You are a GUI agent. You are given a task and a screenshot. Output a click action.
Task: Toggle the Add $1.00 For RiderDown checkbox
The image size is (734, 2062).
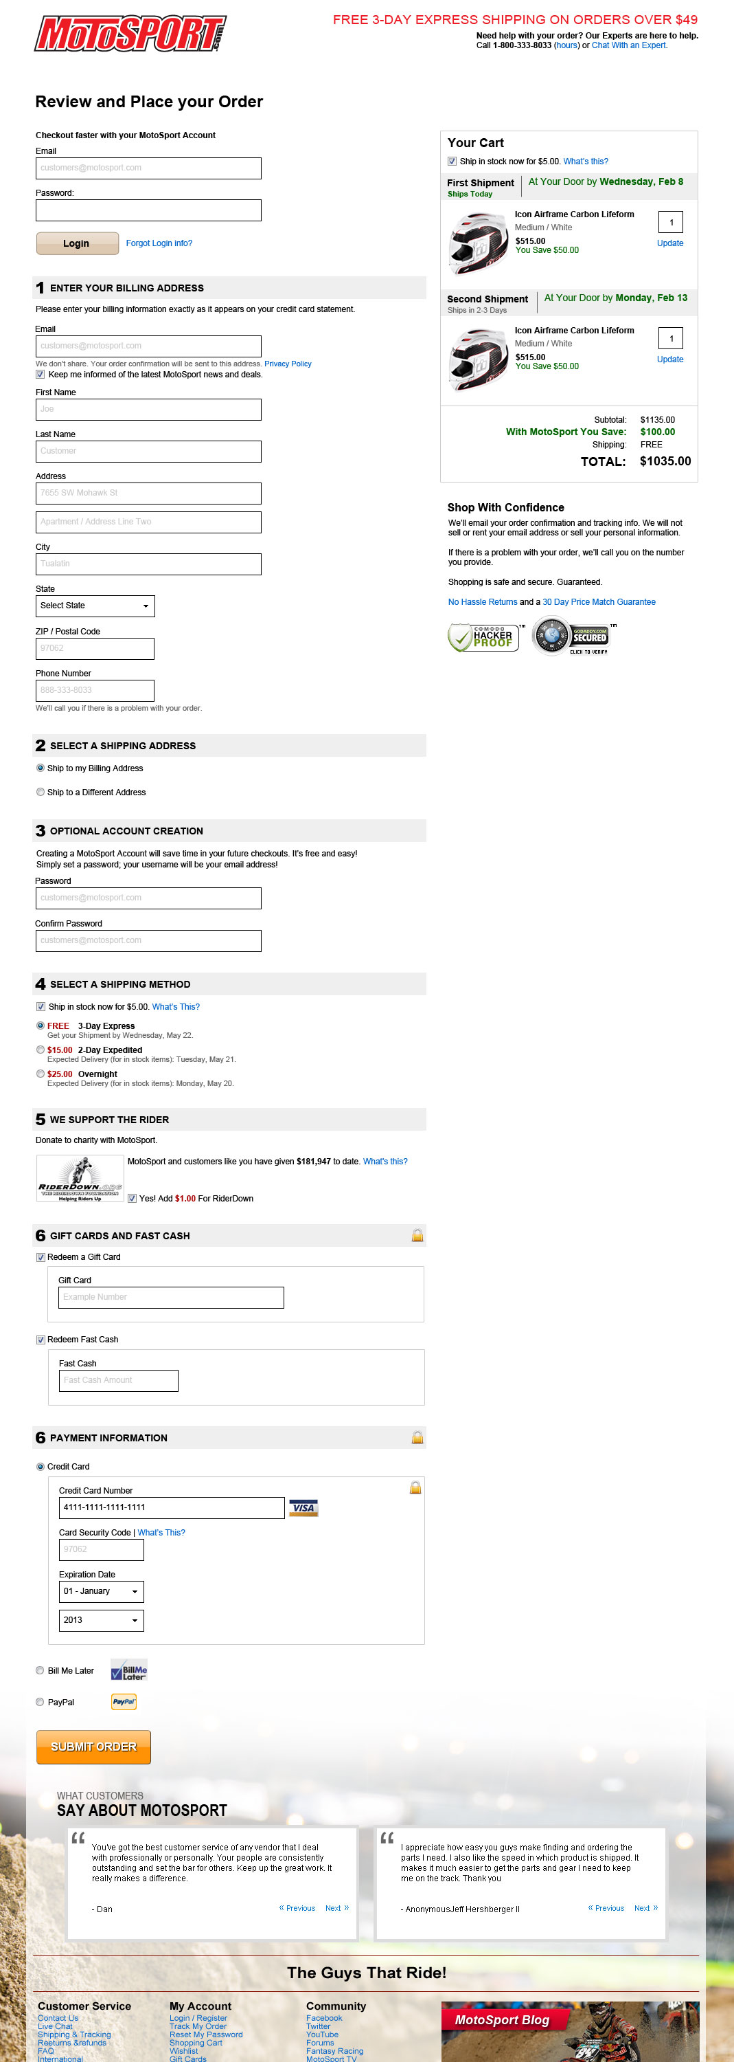[x=133, y=1198]
